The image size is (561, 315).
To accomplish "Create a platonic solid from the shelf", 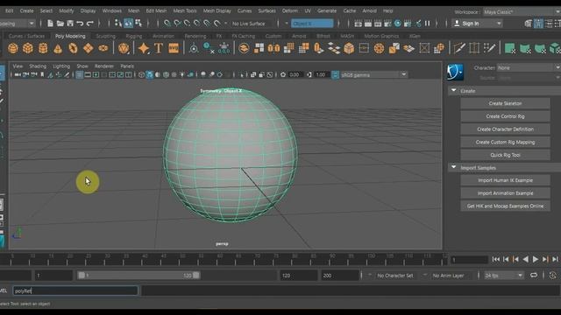I will (x=124, y=48).
